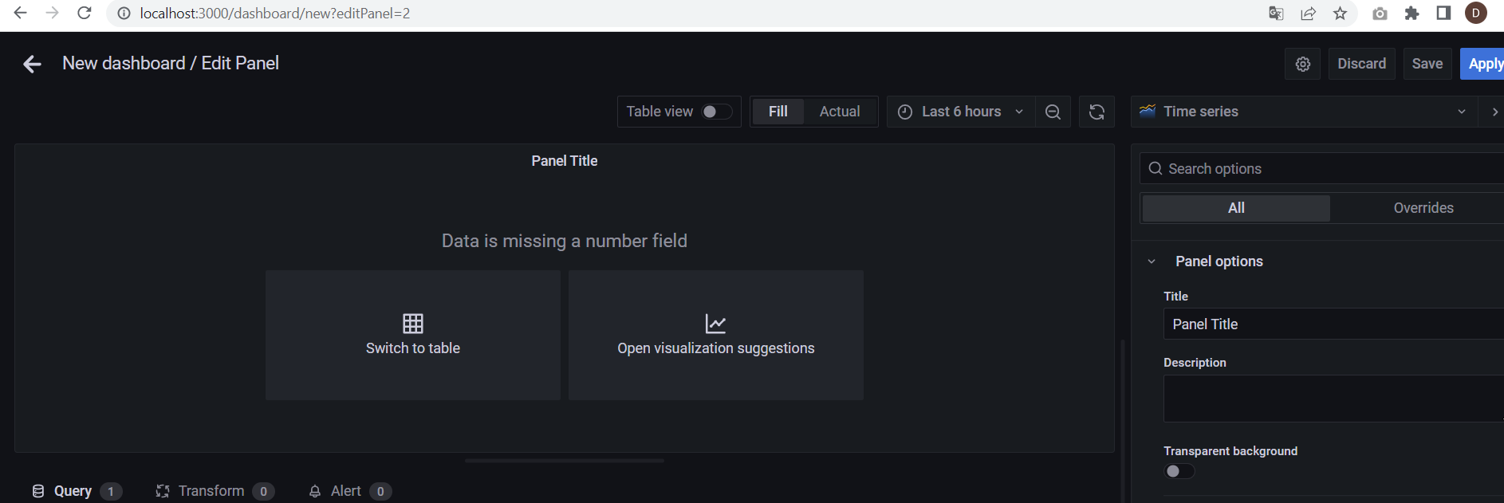Switch to the Overrides tab
Image resolution: width=1504 pixels, height=503 pixels.
(1423, 208)
